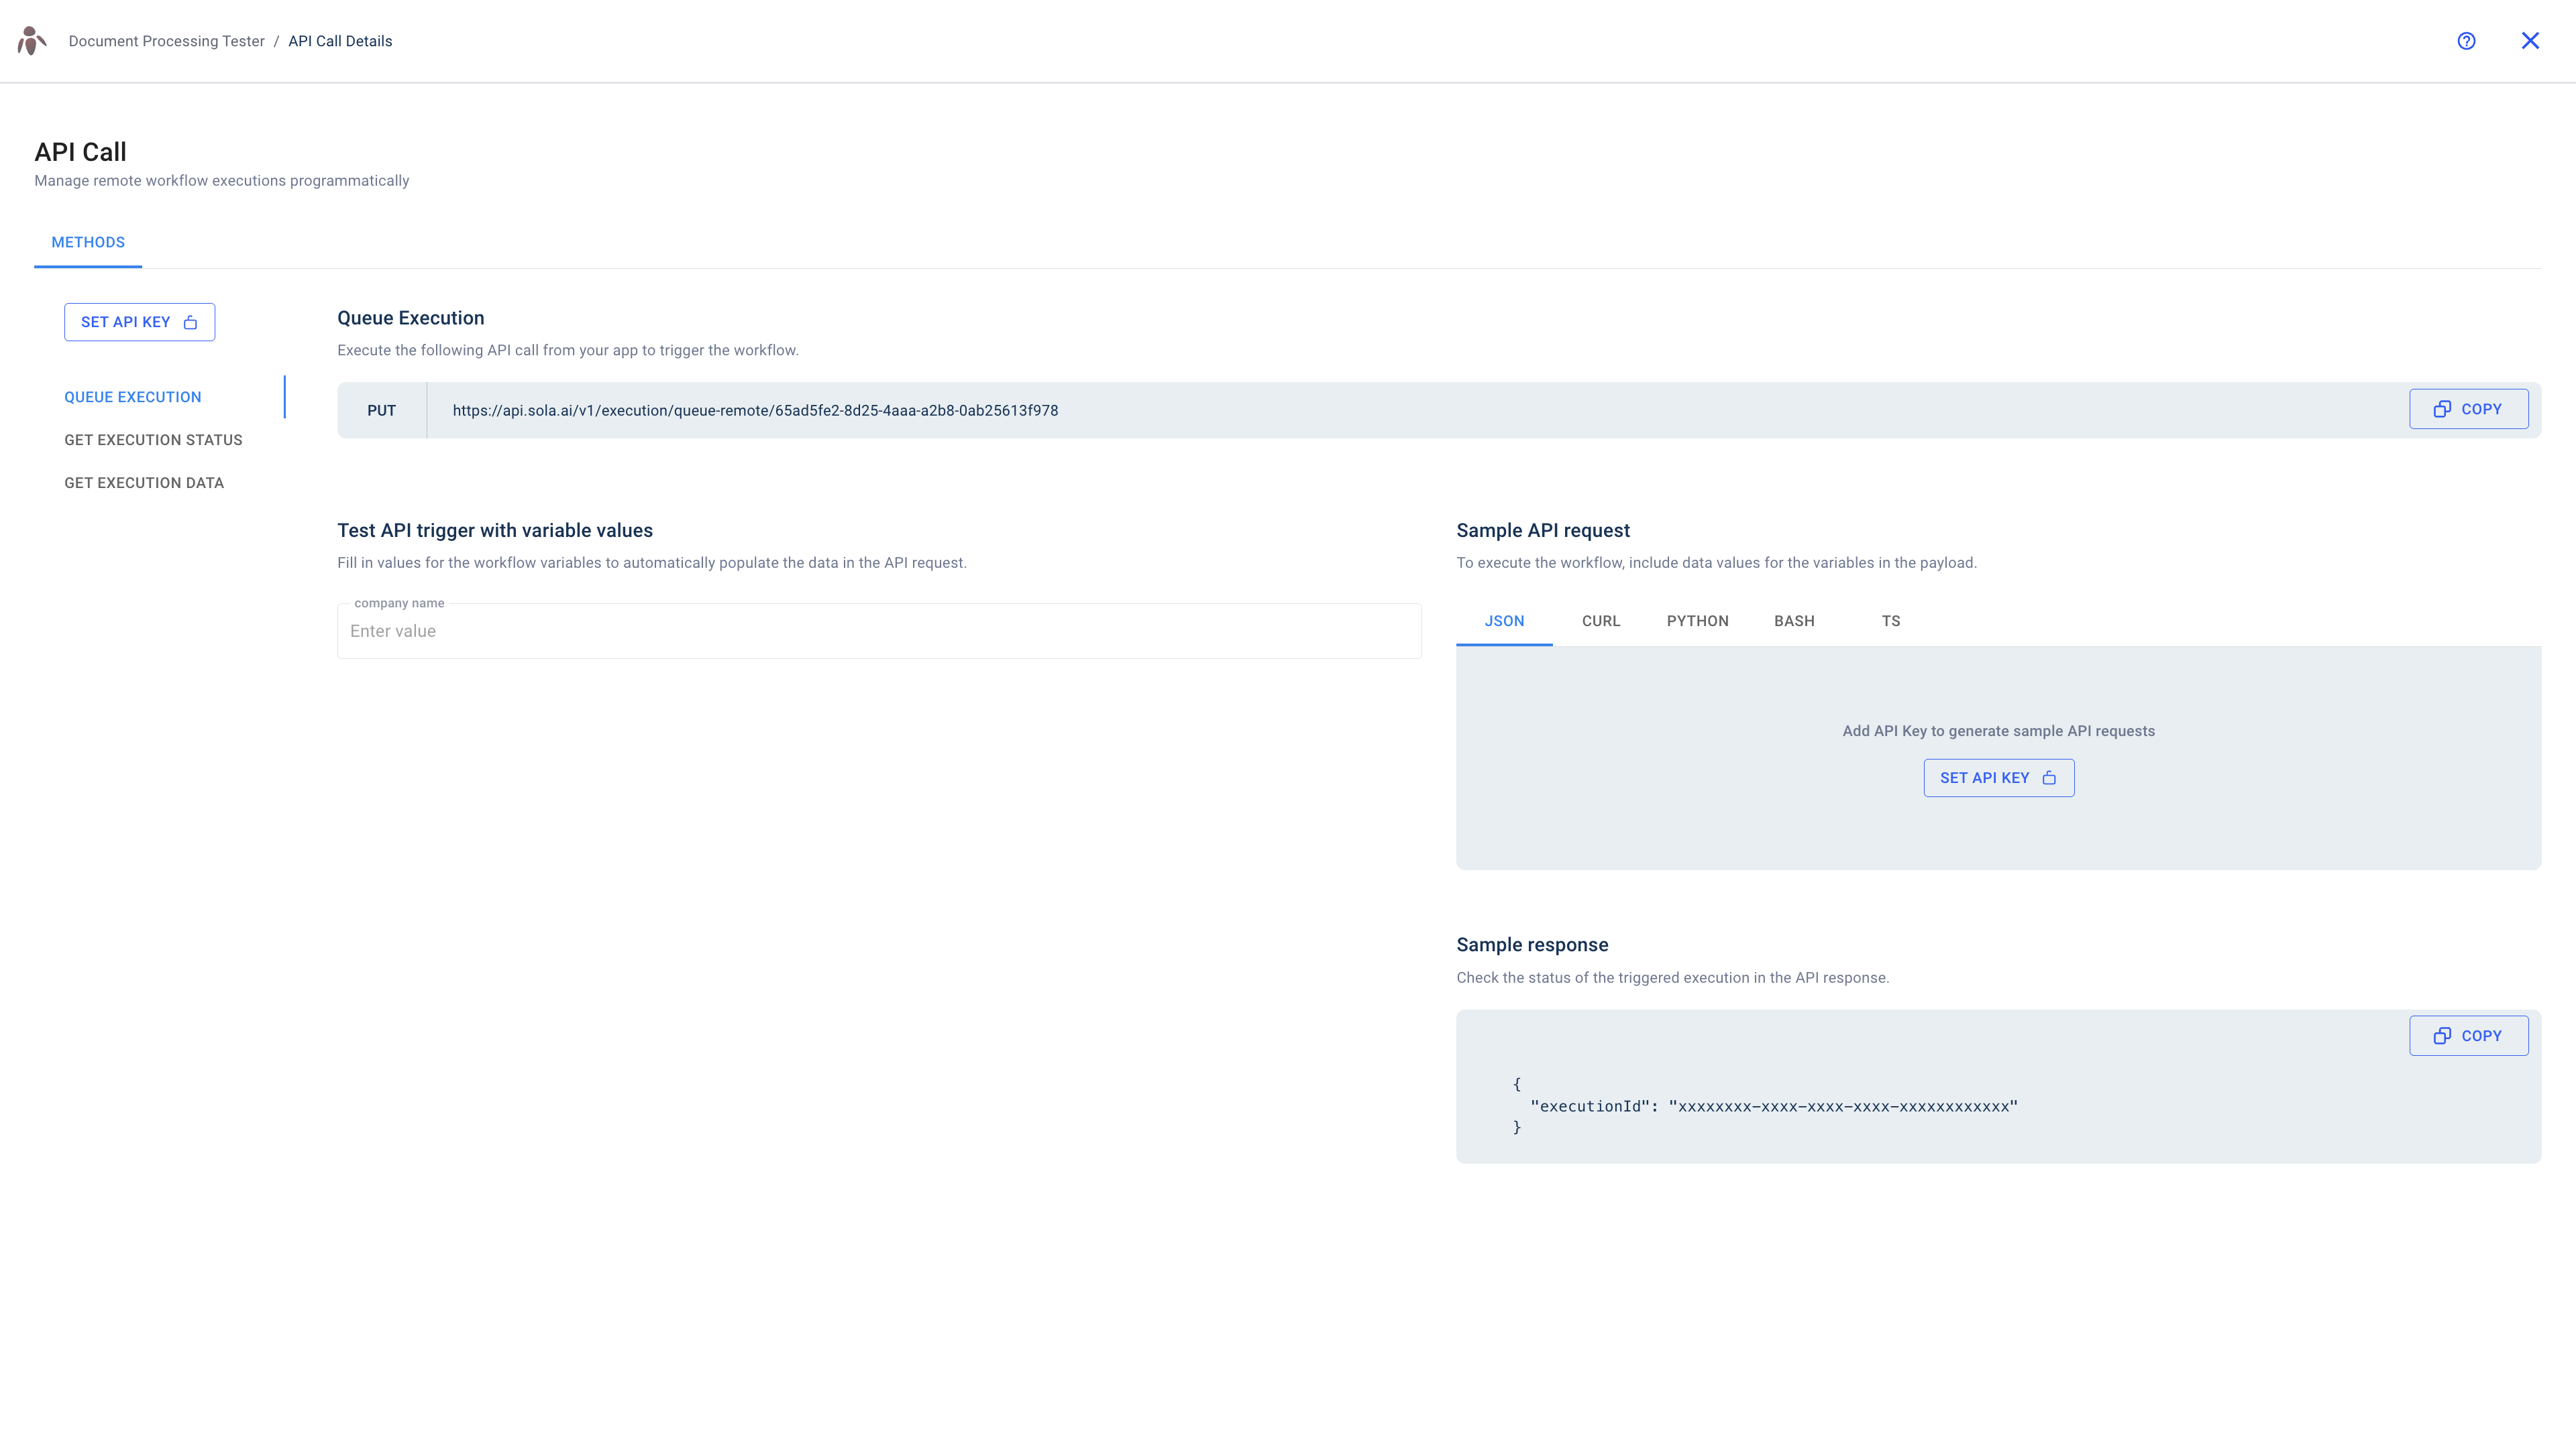Switch to the CURL tab
This screenshot has height=1448, width=2576.
(x=1601, y=621)
